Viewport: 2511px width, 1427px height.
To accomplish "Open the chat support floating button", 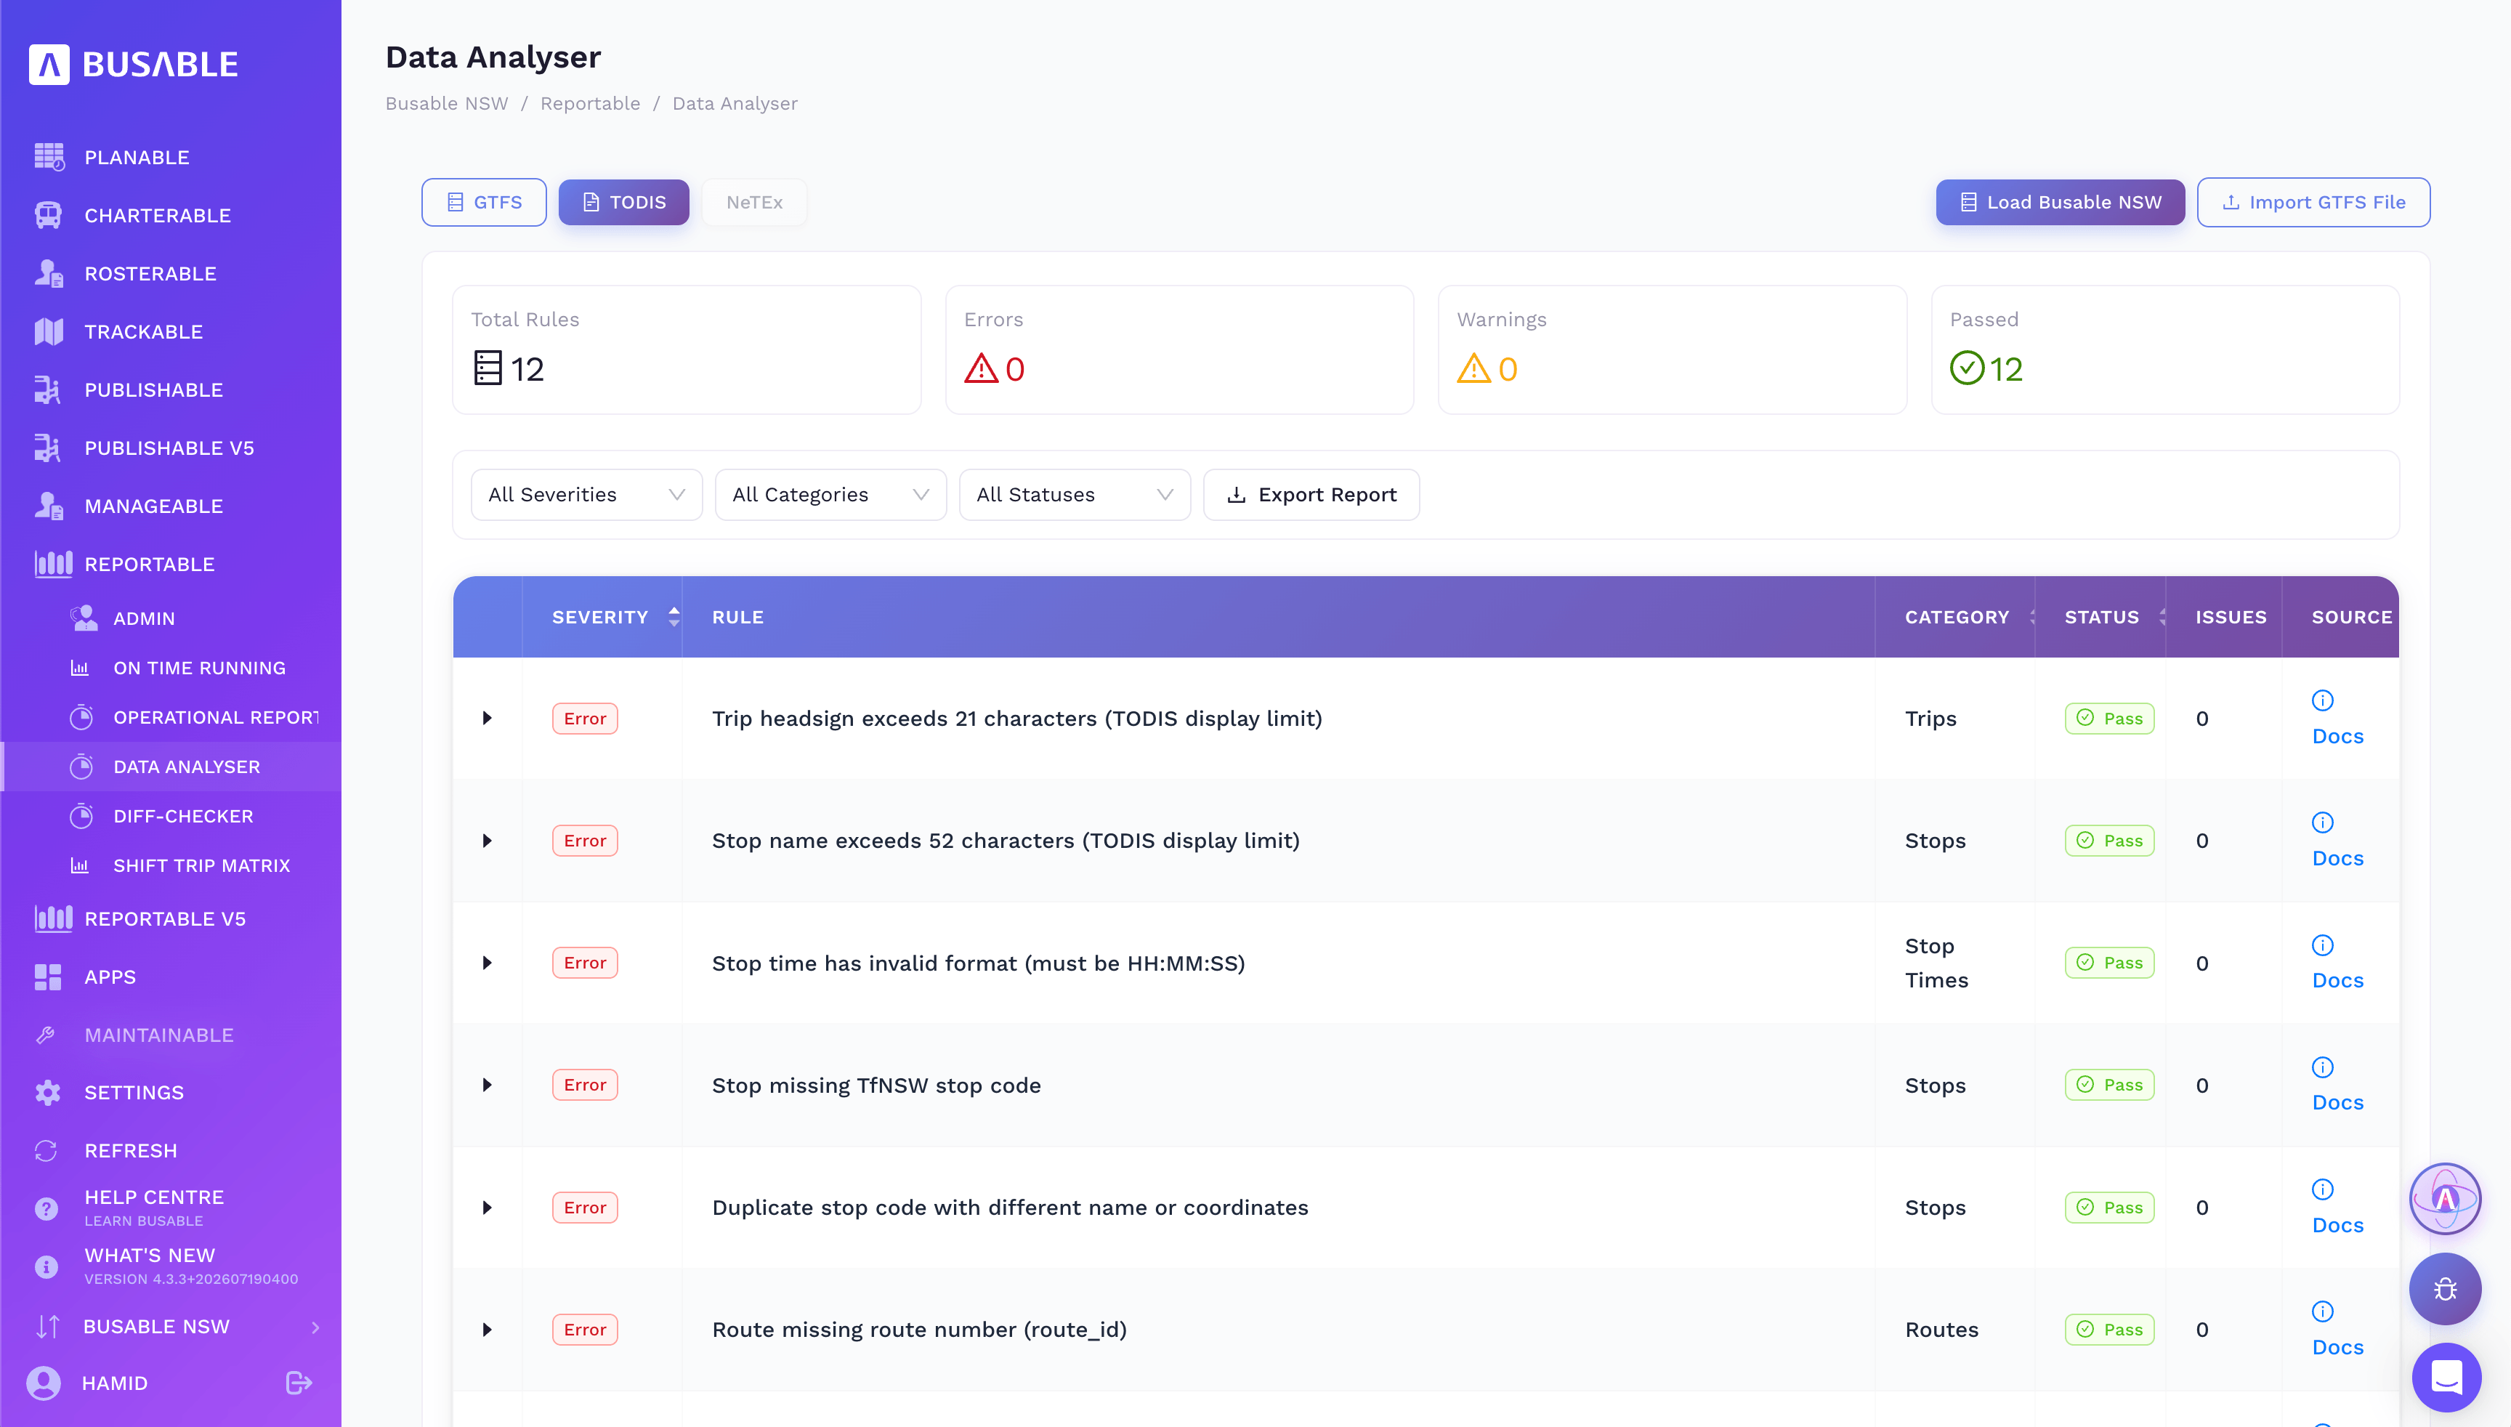I will pyautogui.click(x=2446, y=1377).
